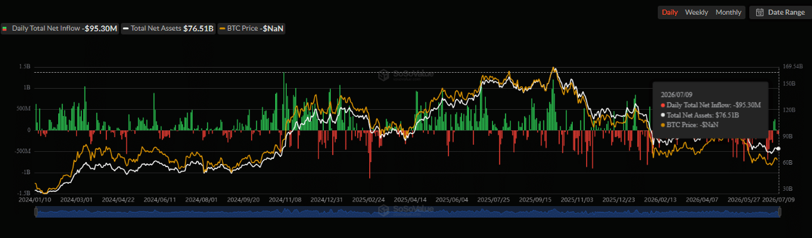Click the -500M left axis label
This screenshot has height=238, width=812.
coord(22,151)
